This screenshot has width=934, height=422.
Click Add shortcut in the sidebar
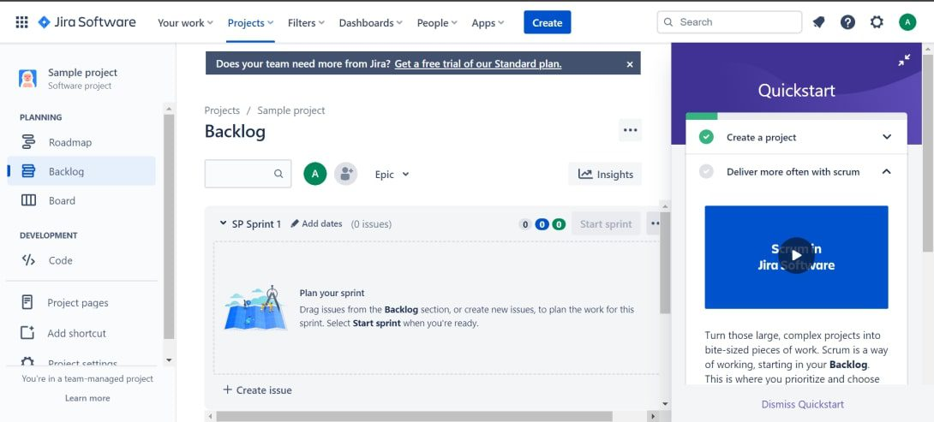click(x=81, y=333)
